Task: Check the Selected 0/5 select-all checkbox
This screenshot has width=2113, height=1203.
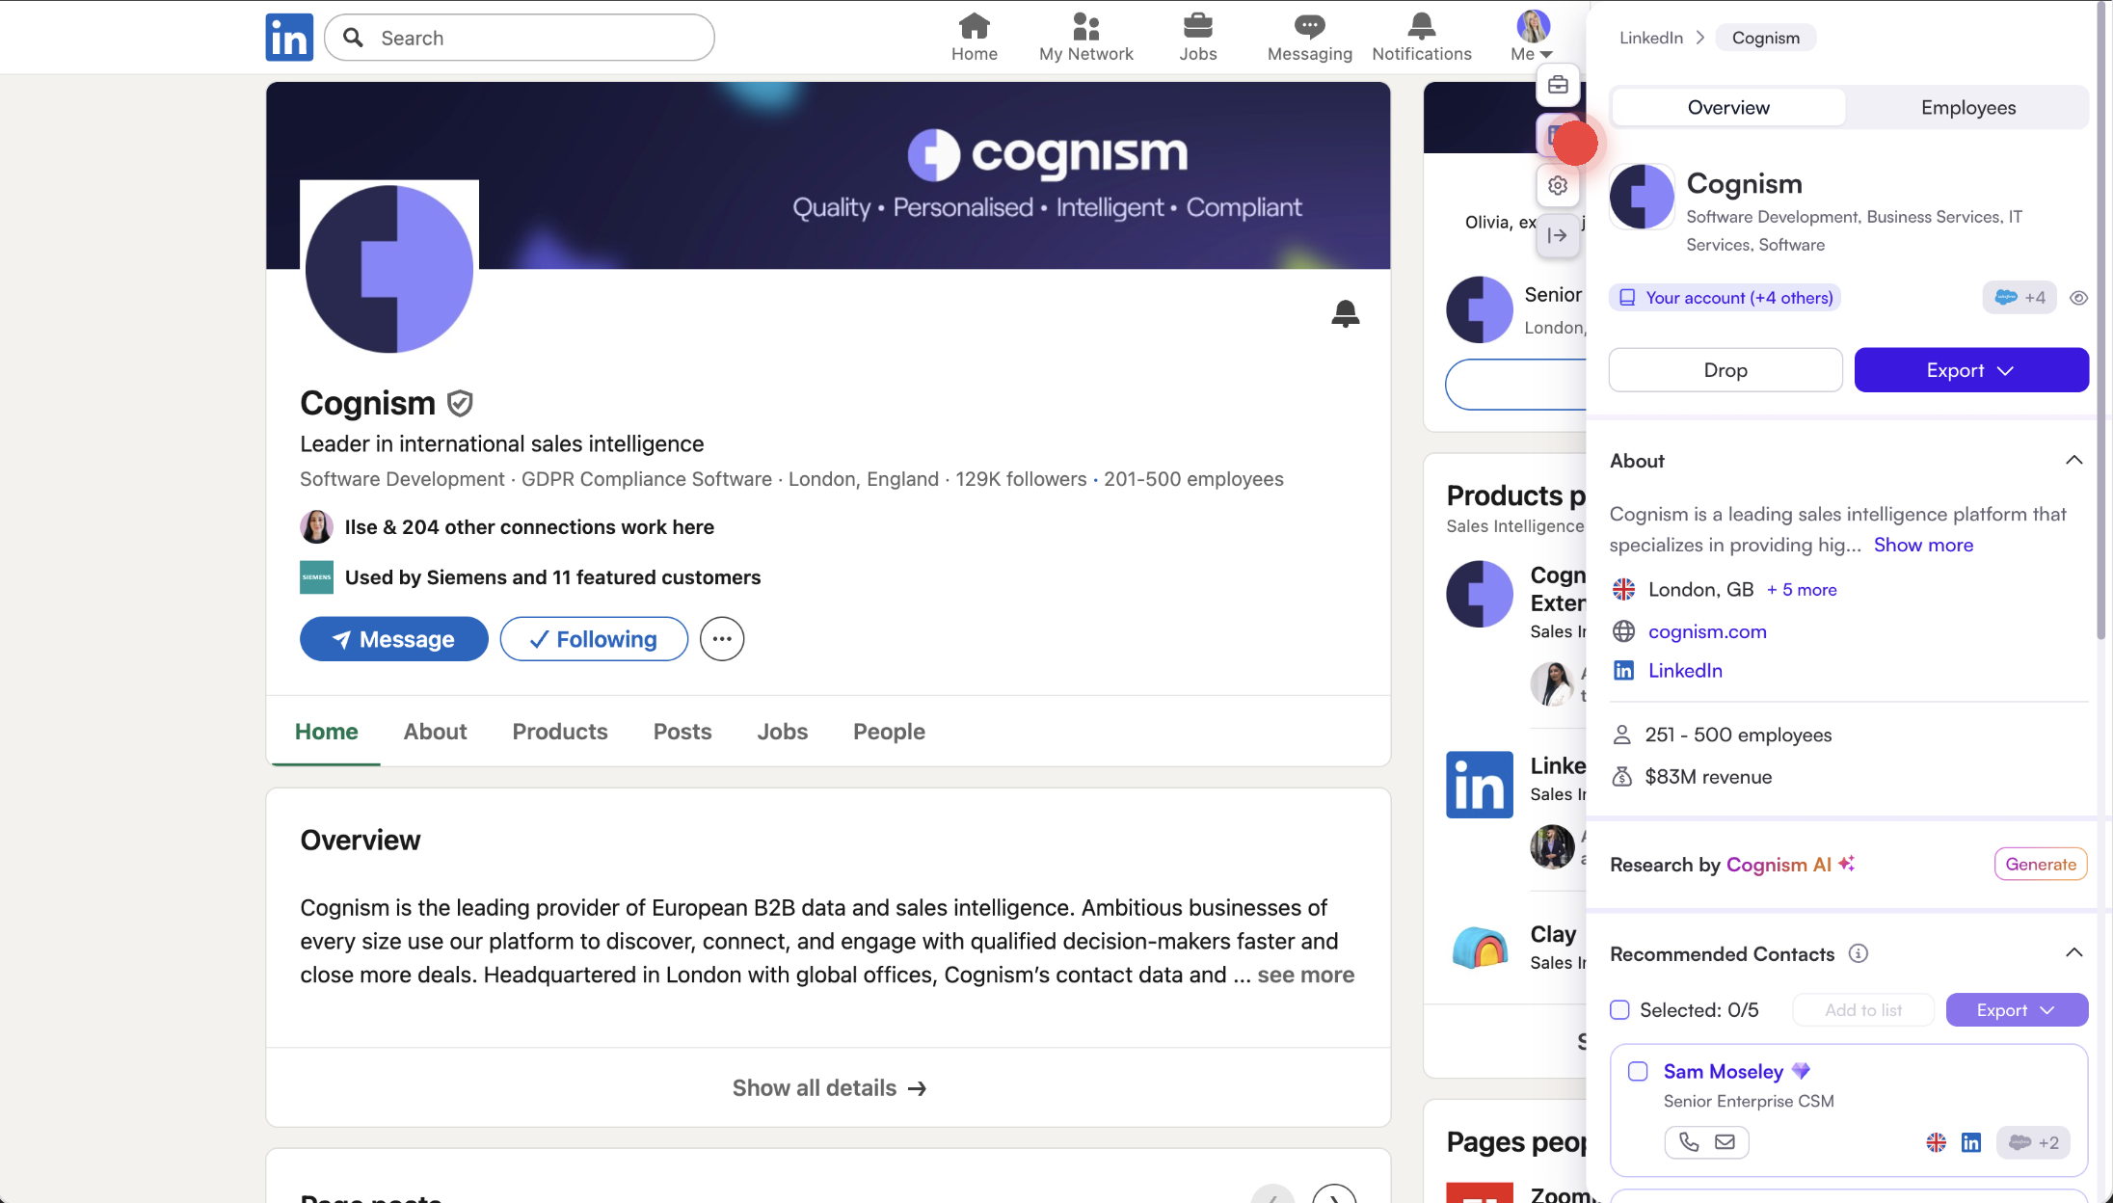Action: pyautogui.click(x=1619, y=1010)
